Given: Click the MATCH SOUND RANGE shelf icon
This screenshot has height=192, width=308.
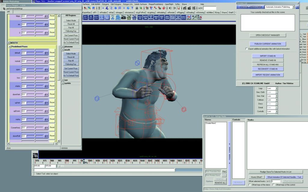Looking at the screenshot, I should tap(172, 17).
